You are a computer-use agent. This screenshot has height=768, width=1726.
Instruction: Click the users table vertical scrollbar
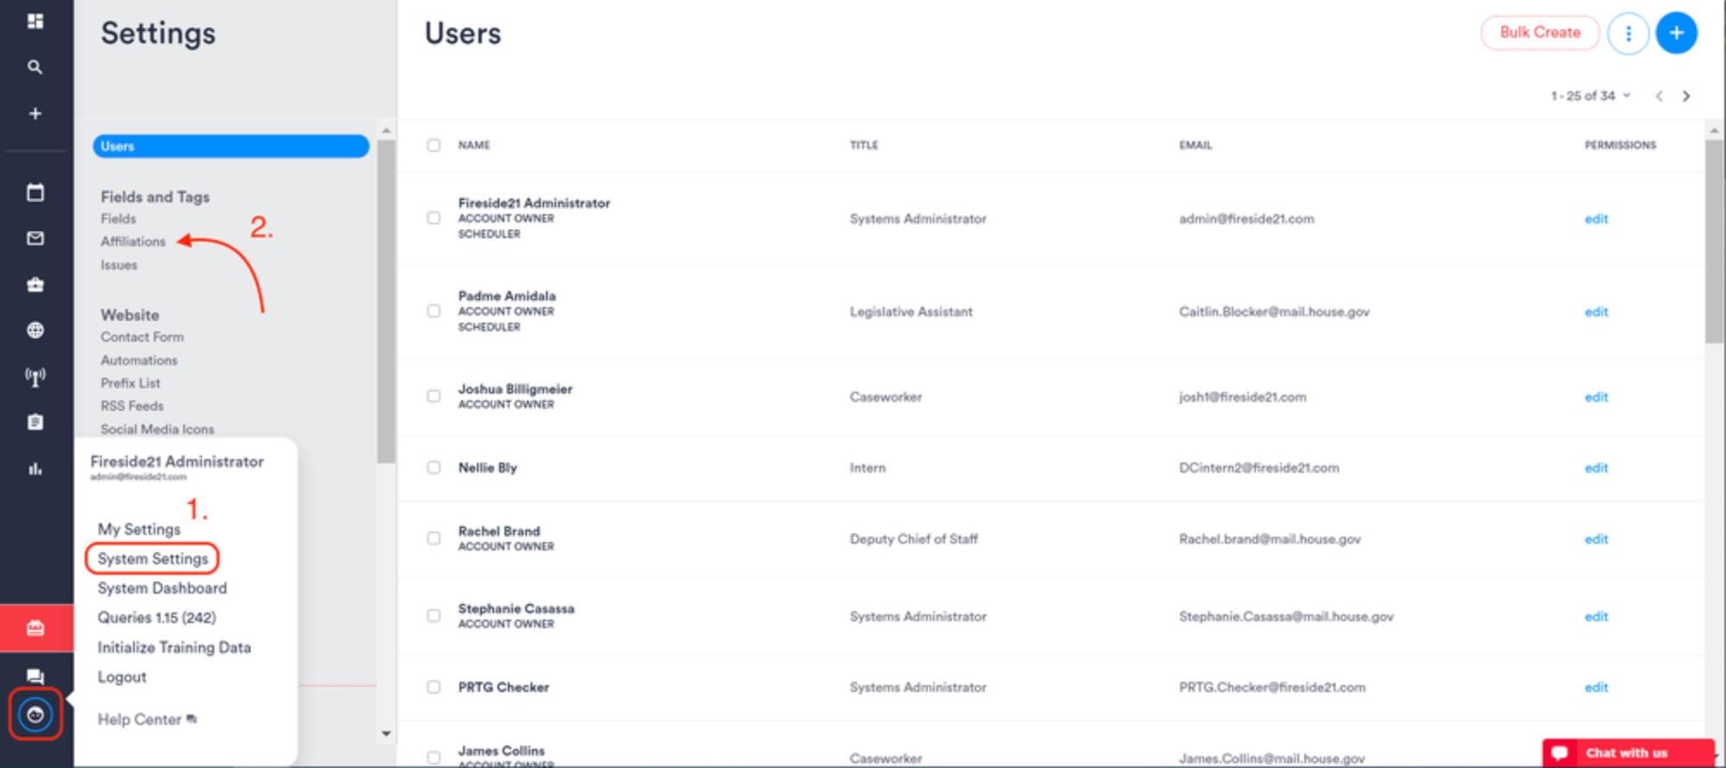(1714, 242)
